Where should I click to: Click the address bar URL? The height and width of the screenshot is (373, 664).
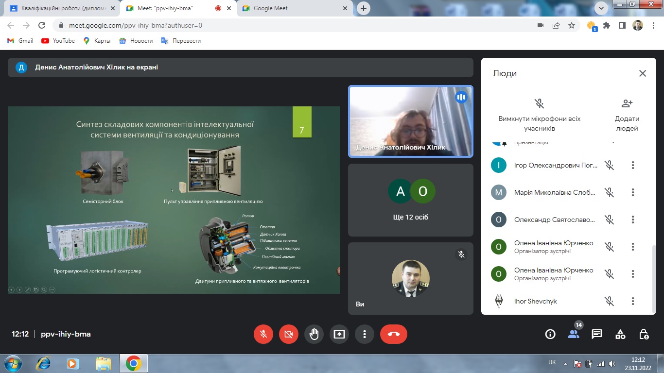pyautogui.click(x=136, y=25)
